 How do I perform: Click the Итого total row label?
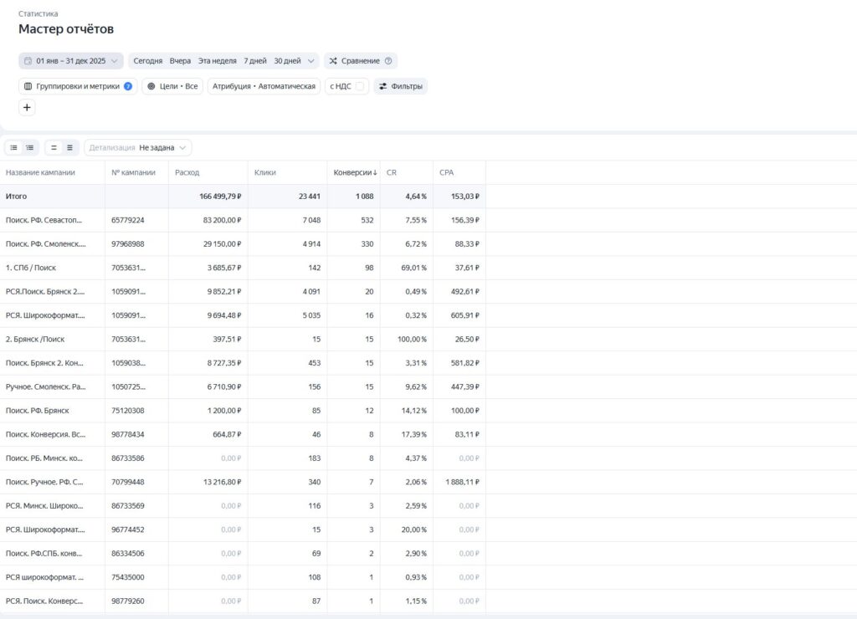pyautogui.click(x=16, y=197)
